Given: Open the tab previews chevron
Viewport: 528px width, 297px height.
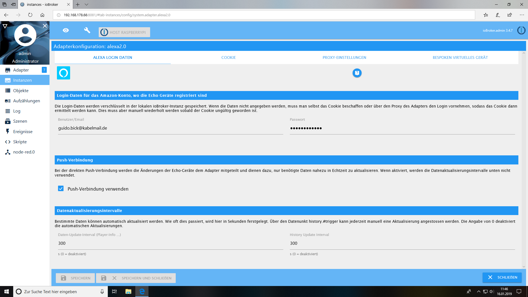Looking at the screenshot, I should (86, 4).
